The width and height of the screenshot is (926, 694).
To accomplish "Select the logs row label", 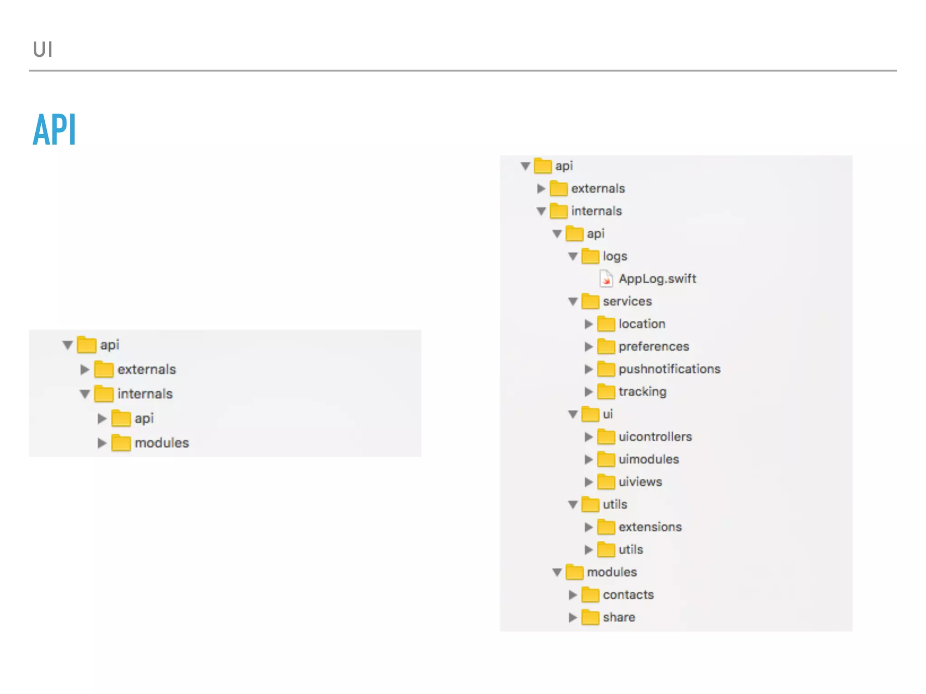I will click(x=615, y=256).
